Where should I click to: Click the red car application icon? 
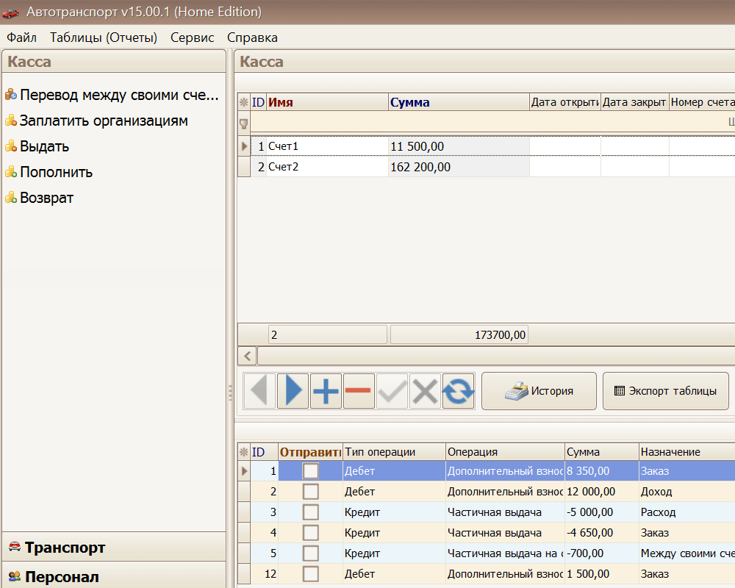(x=10, y=12)
